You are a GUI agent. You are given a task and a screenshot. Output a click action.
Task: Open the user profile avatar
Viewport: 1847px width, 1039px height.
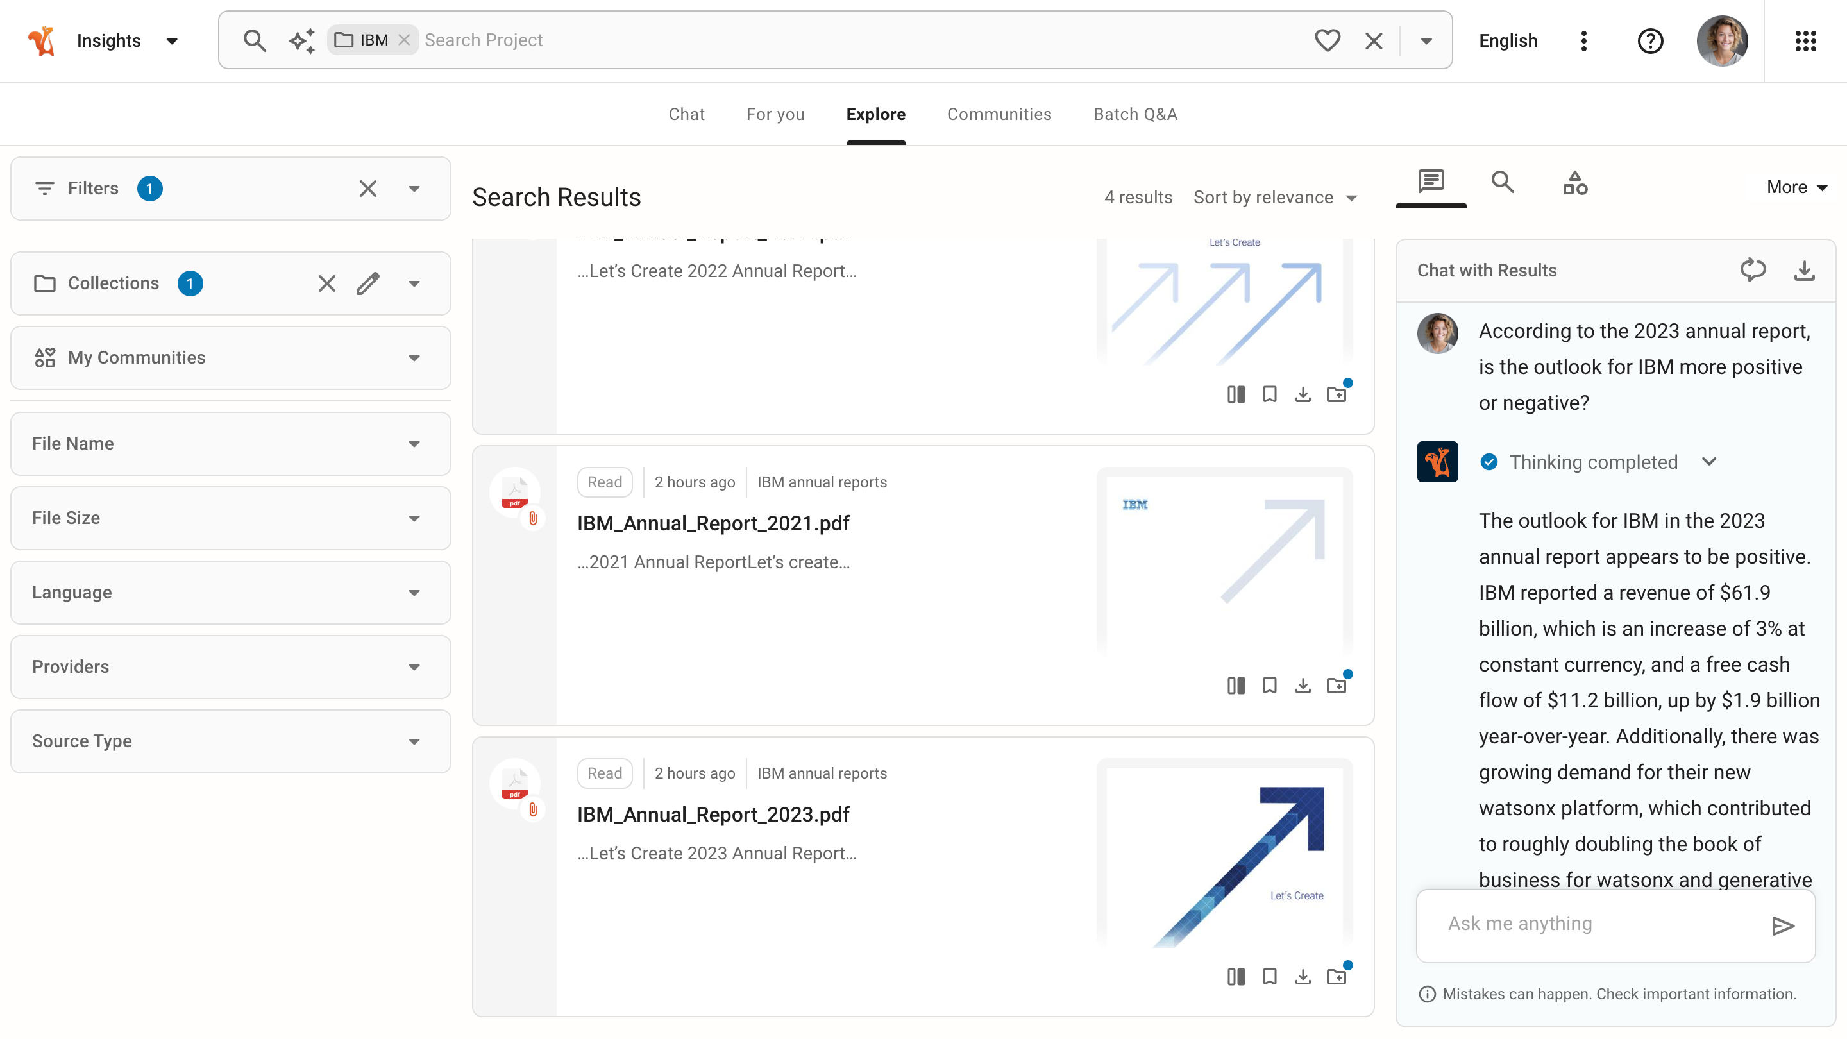[x=1721, y=41]
